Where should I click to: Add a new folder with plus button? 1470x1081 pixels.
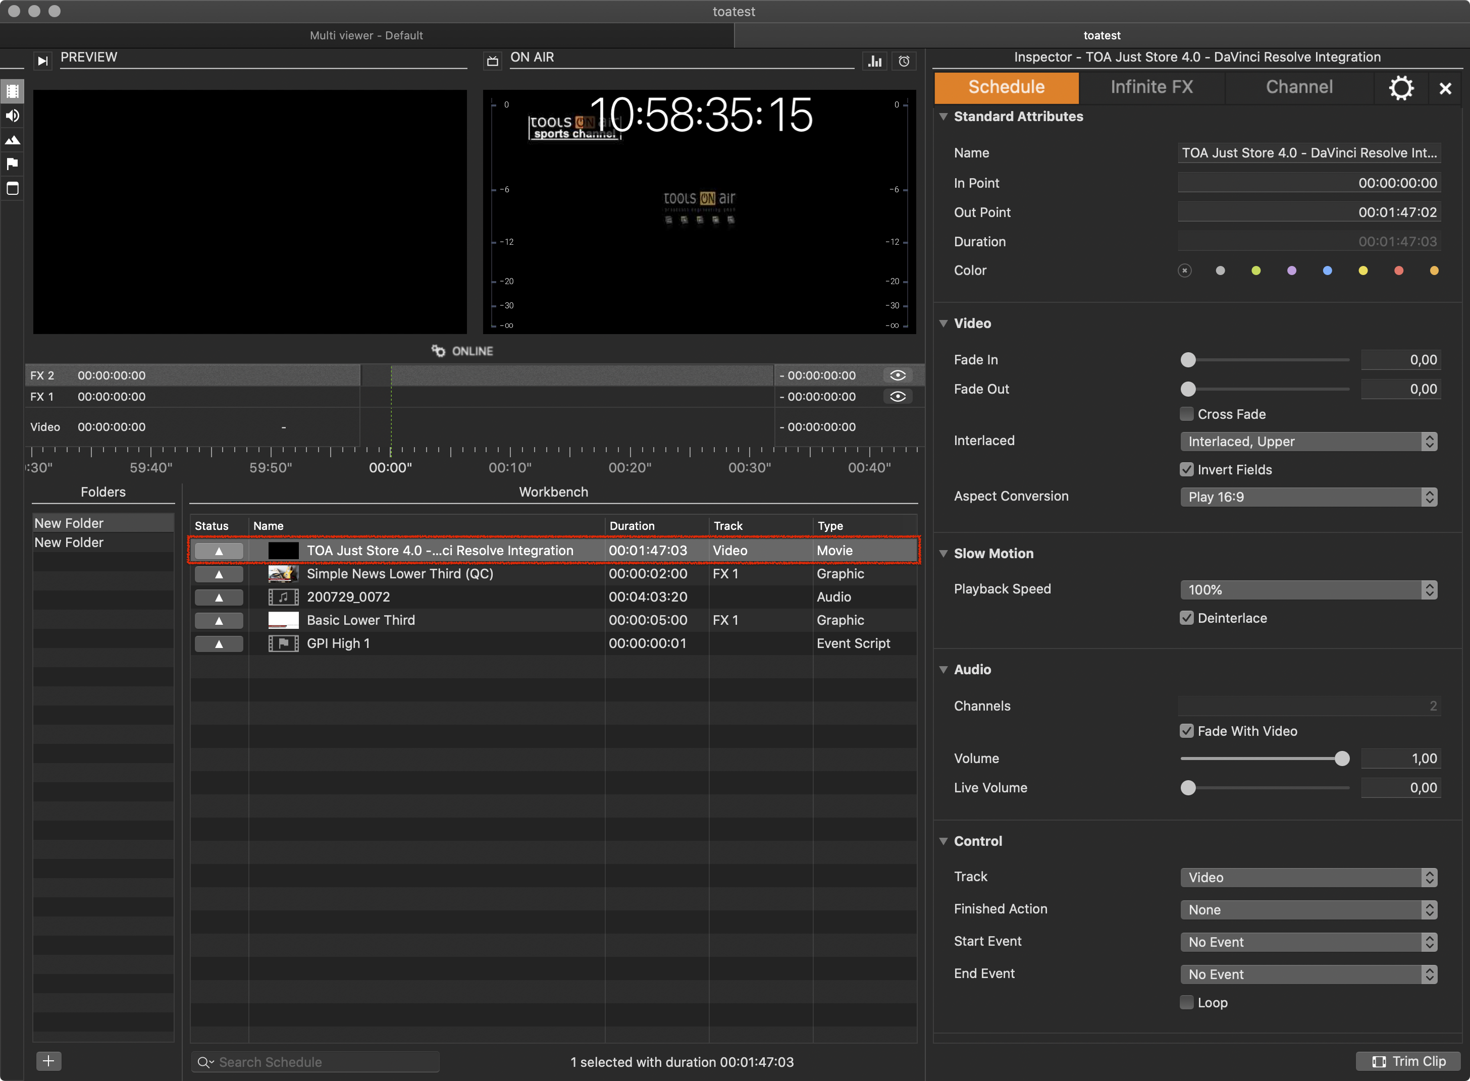coord(48,1061)
